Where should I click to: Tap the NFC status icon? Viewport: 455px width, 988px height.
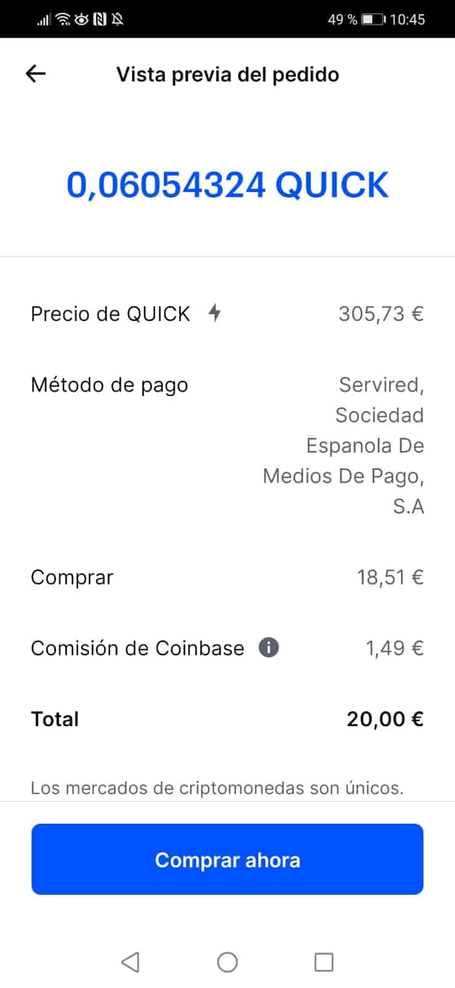(x=99, y=19)
